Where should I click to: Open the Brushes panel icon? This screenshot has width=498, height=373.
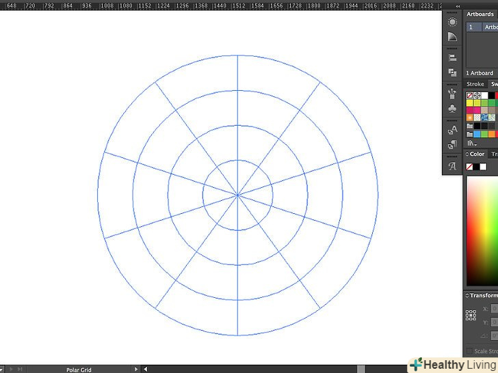[x=452, y=94]
